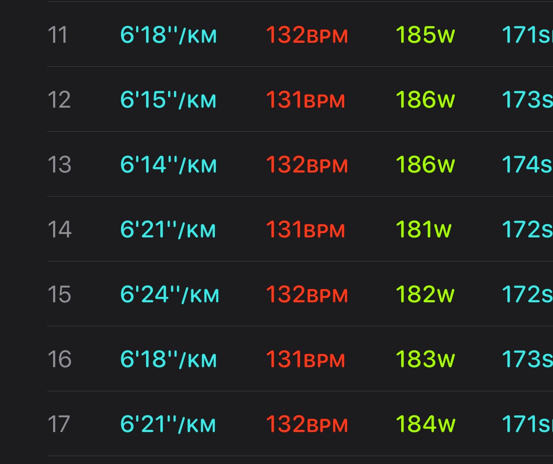Select split number 14 label

(x=59, y=230)
